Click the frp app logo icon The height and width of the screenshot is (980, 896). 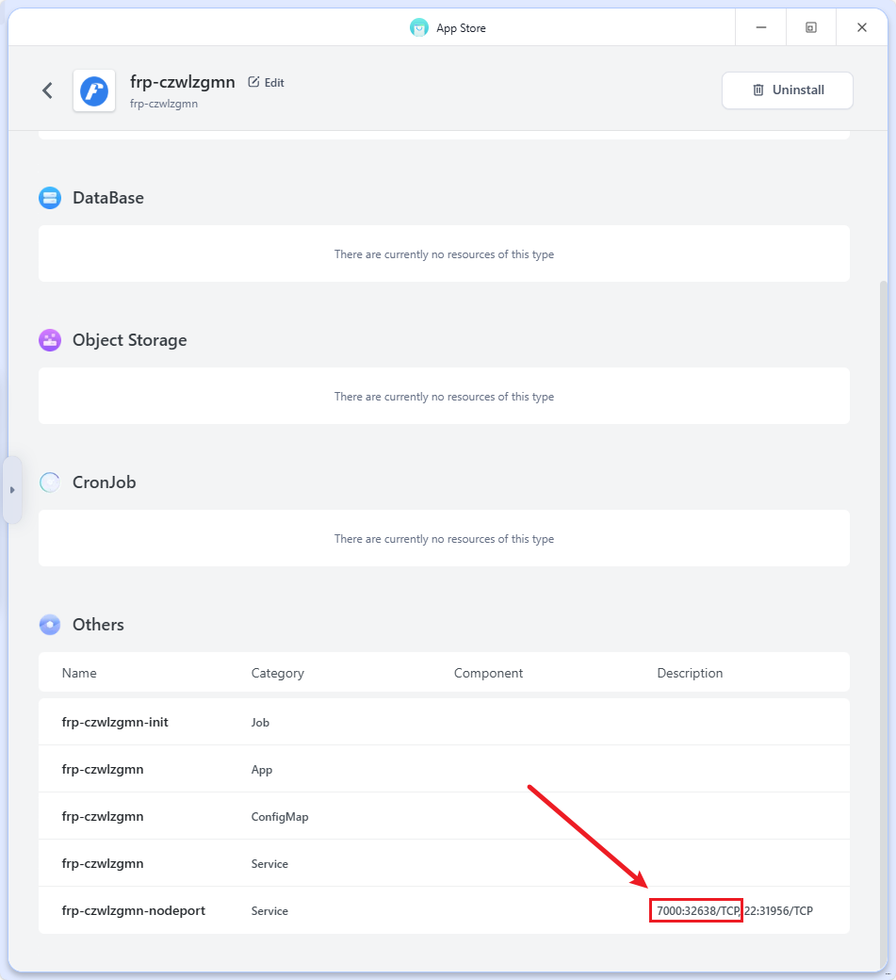tap(94, 90)
